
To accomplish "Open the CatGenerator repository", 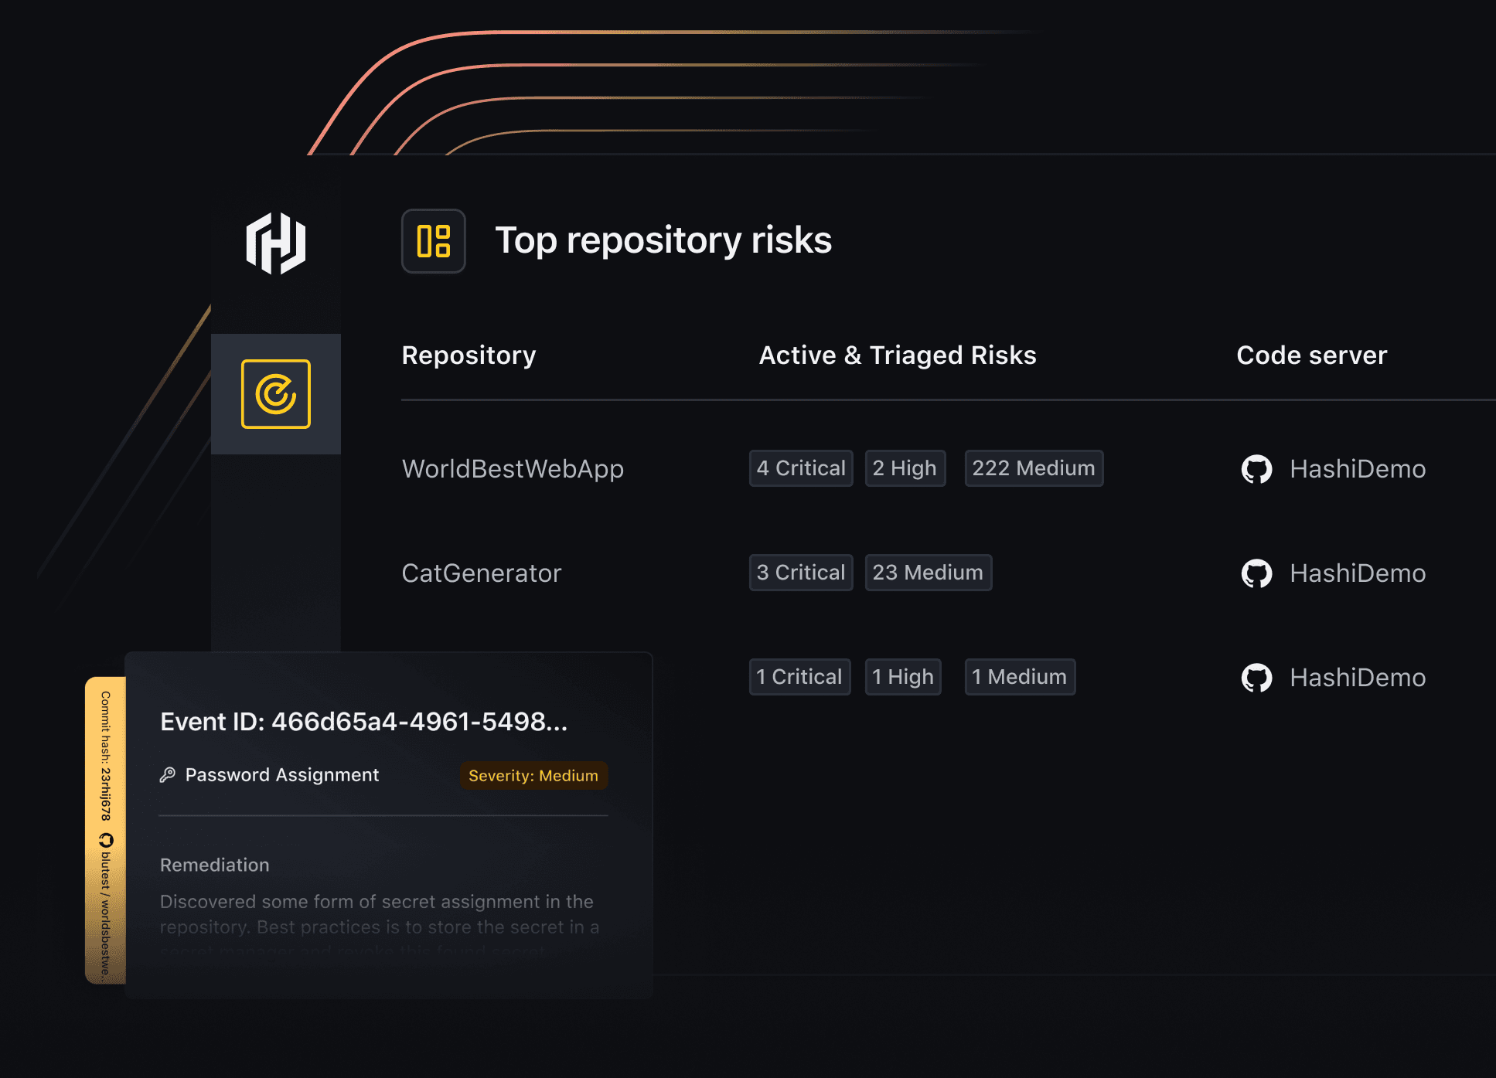I will pyautogui.click(x=481, y=573).
